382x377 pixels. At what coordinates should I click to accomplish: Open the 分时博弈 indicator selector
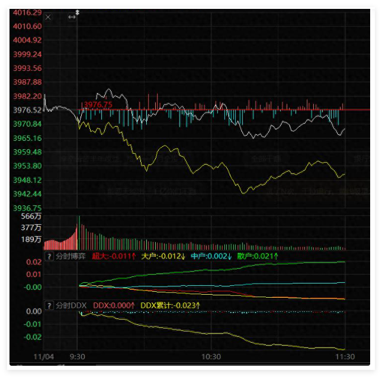click(x=70, y=256)
